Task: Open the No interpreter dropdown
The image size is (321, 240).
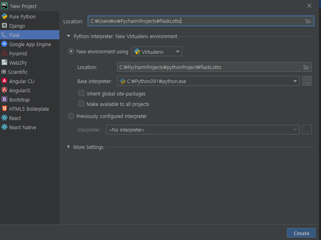Action: pos(203,130)
